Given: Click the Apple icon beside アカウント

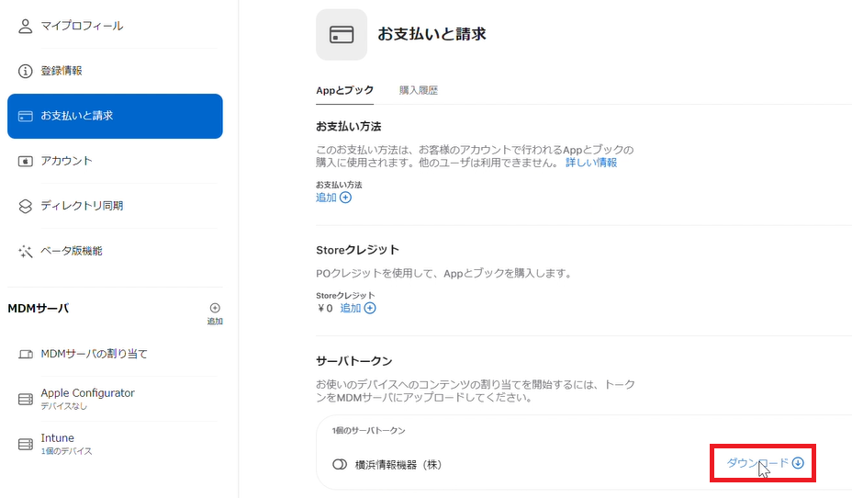Looking at the screenshot, I should (x=25, y=162).
